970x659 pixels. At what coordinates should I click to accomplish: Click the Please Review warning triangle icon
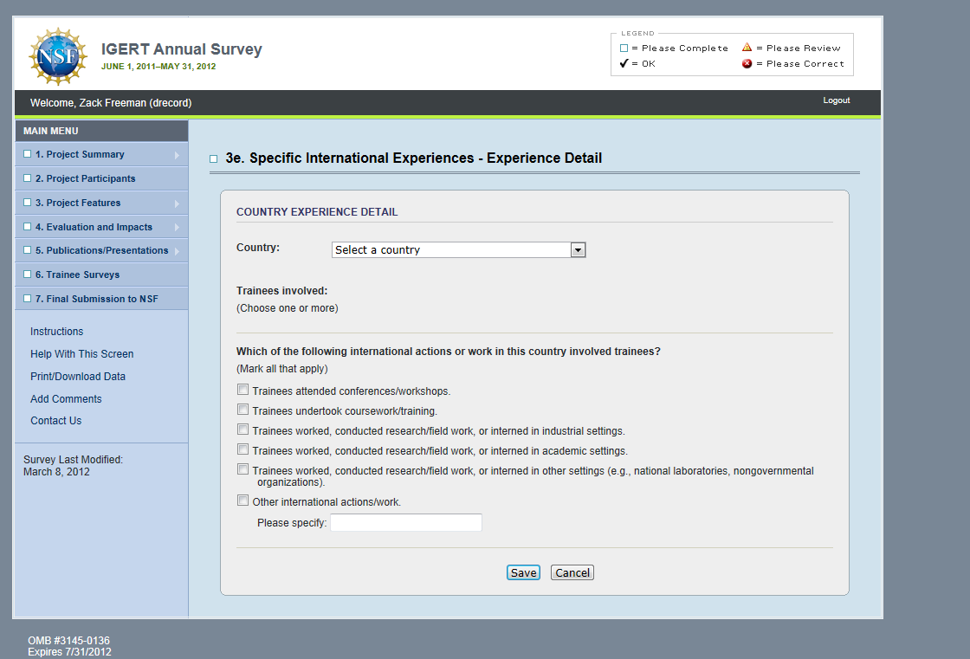click(x=747, y=48)
